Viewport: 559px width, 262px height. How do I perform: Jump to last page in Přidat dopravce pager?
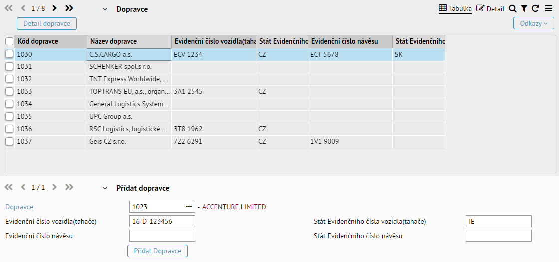(x=69, y=187)
